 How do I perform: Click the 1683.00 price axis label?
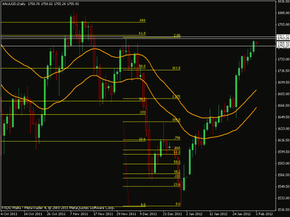(284, 94)
